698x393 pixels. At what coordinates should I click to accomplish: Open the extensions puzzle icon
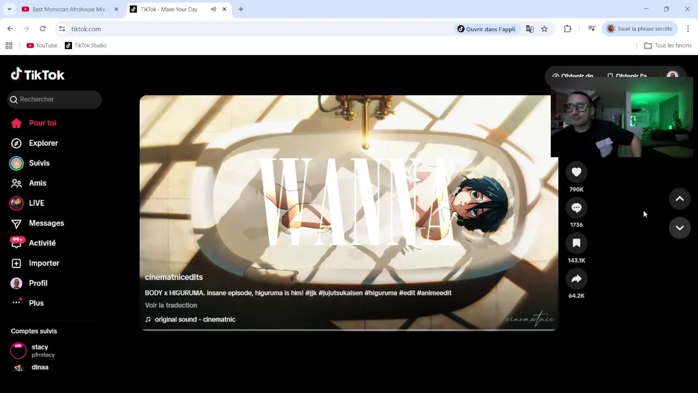pos(568,29)
